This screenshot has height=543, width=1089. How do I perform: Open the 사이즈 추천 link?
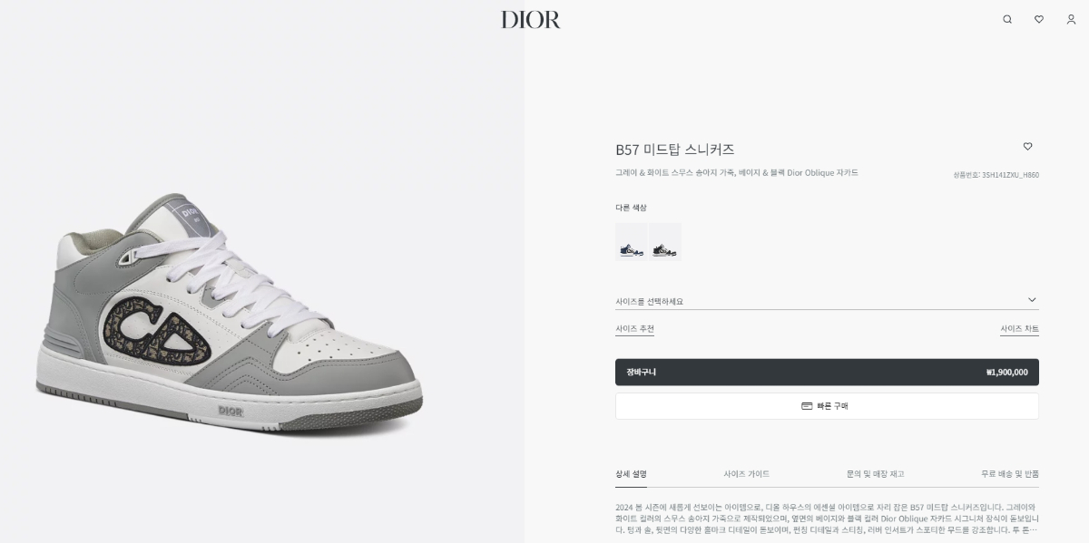(634, 329)
